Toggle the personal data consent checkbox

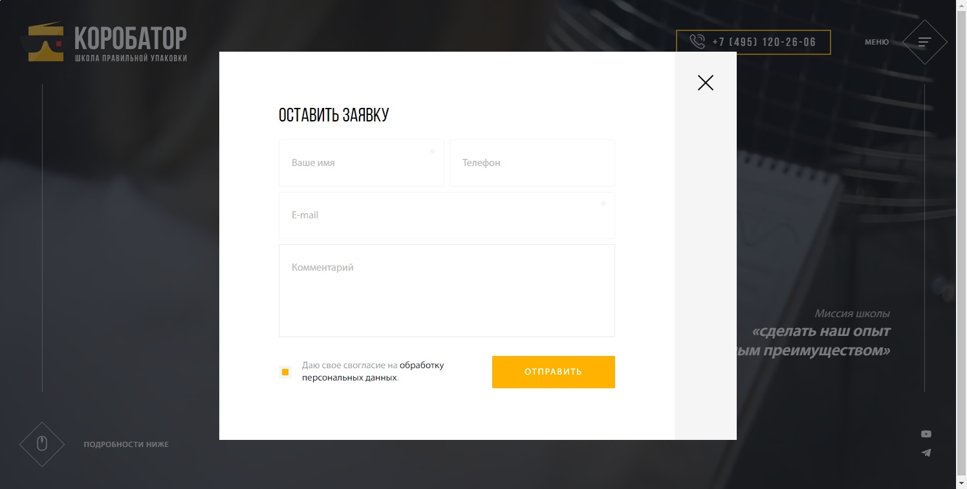(x=285, y=372)
